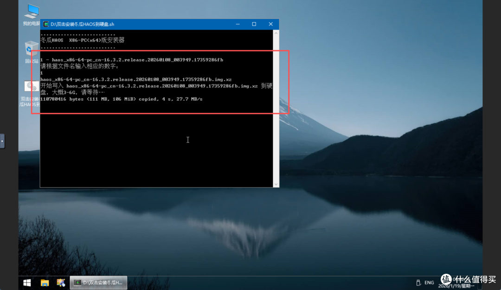Click the terminal icon in the title bar
Image resolution: width=501 pixels, height=290 pixels.
[x=46, y=24]
